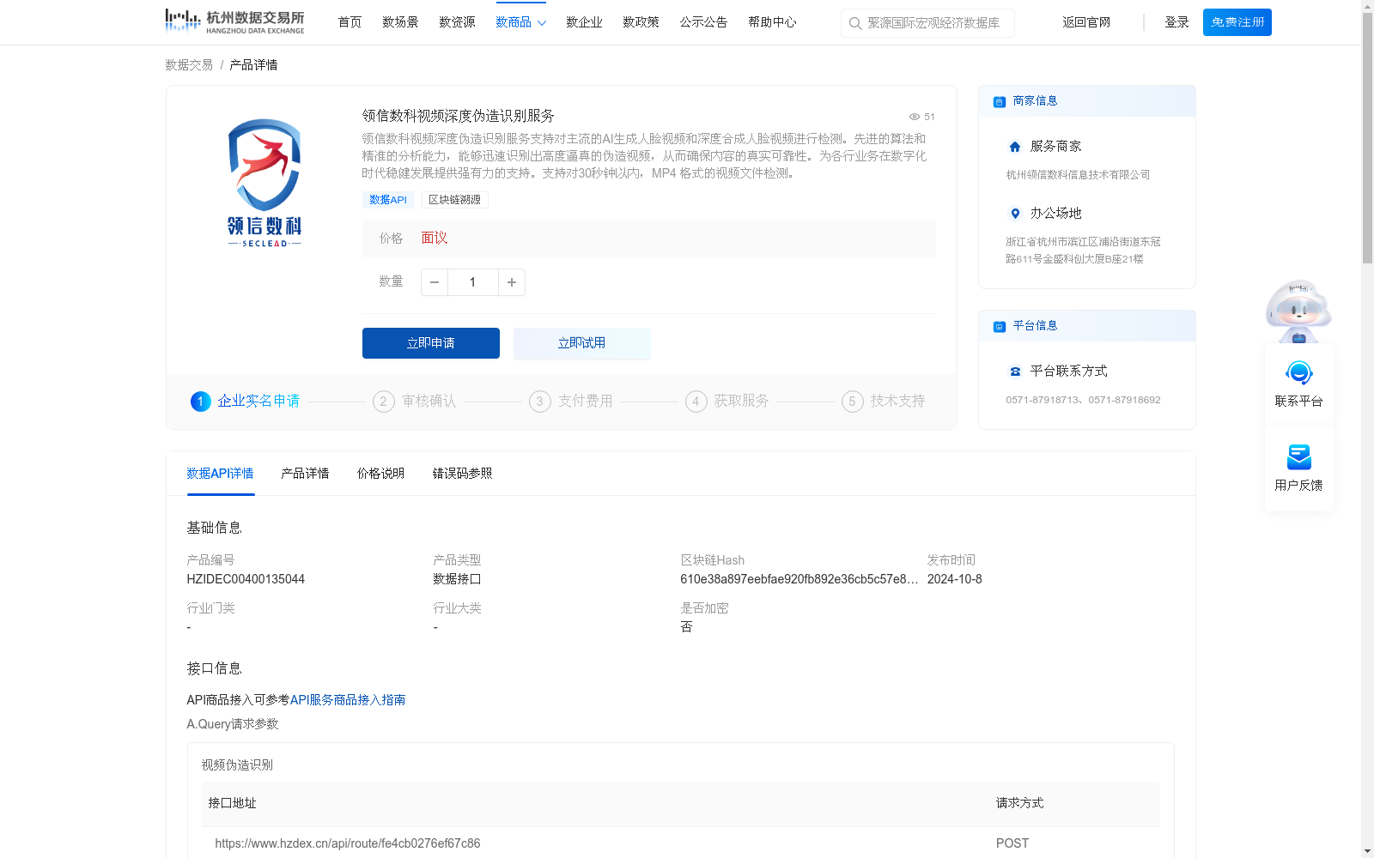Click the 用户反馈 envelope icon
This screenshot has width=1374, height=858.
(1299, 456)
